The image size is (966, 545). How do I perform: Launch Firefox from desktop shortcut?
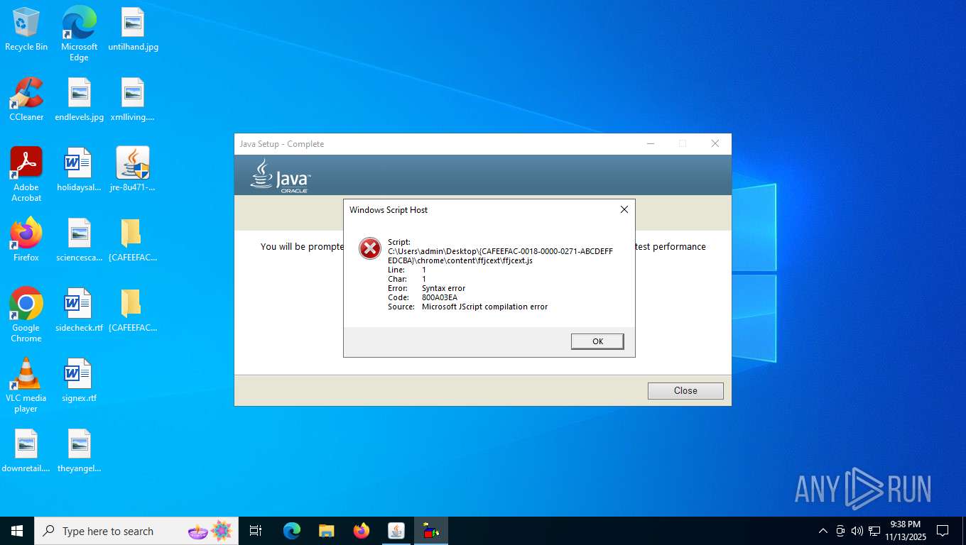[26, 240]
